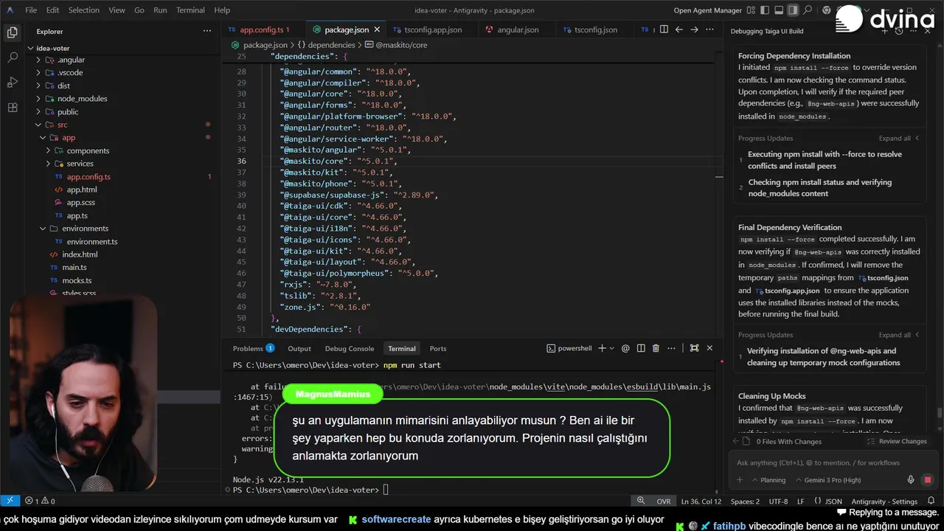
Task: Open the Gemini 3 Pro model selector
Action: click(x=827, y=480)
